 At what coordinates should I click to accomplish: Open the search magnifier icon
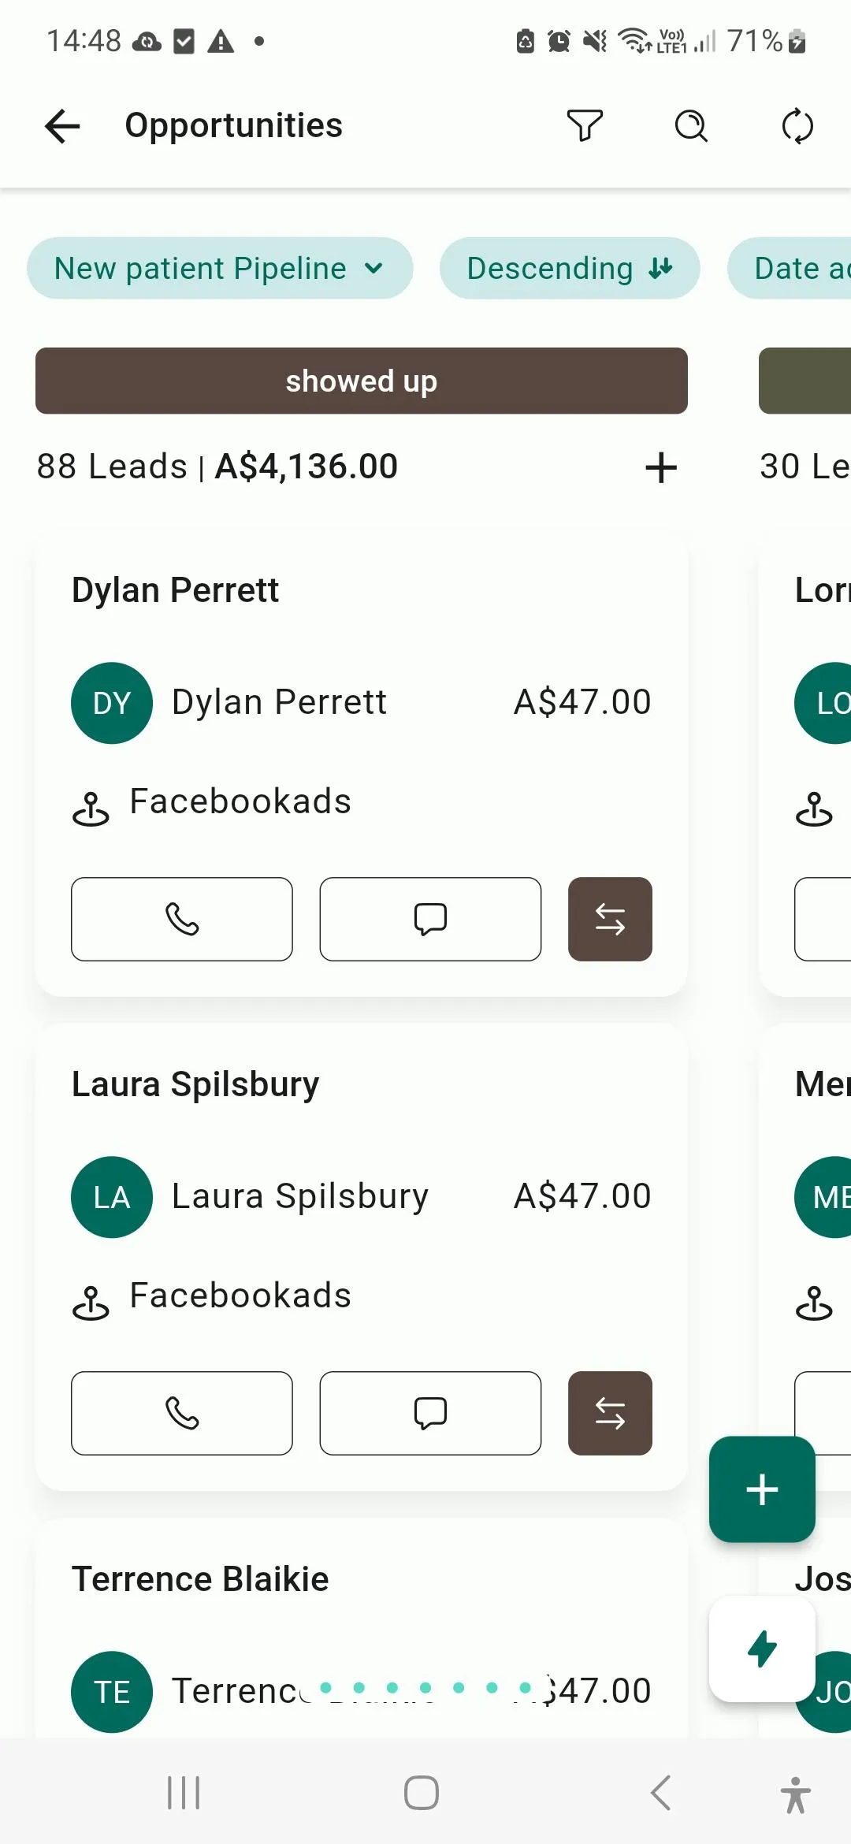pos(691,126)
